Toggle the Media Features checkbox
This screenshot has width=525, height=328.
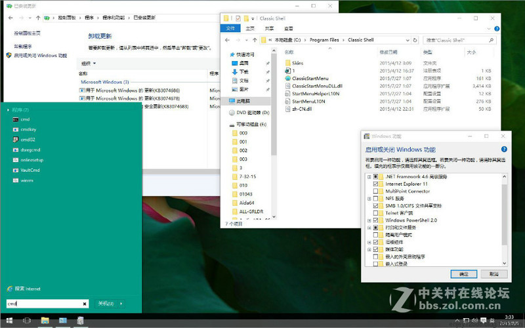click(375, 249)
